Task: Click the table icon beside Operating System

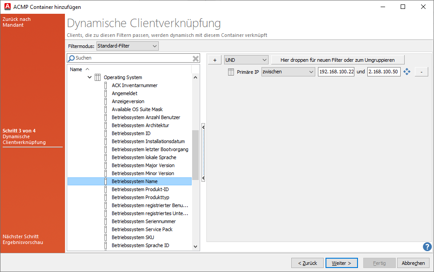Action: [x=97, y=76]
